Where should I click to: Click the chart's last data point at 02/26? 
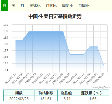point(104,66)
